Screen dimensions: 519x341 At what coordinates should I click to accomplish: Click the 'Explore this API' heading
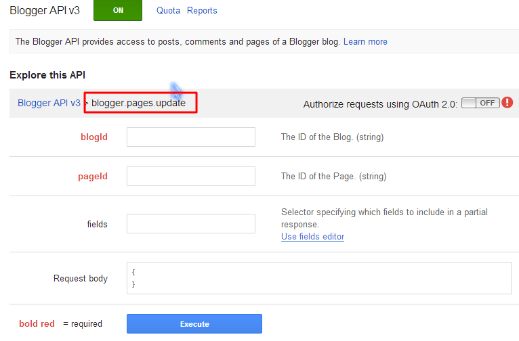pyautogui.click(x=47, y=75)
